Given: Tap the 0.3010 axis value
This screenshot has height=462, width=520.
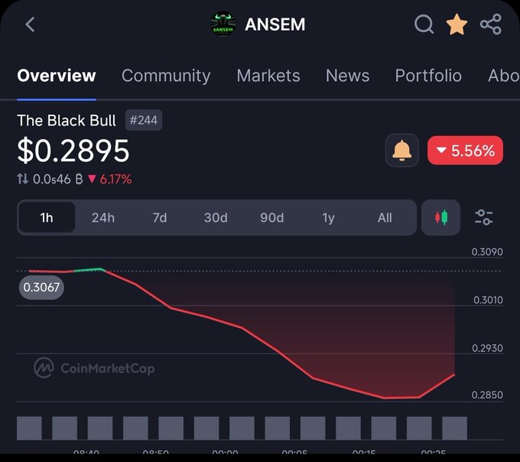Looking at the screenshot, I should 488,300.
